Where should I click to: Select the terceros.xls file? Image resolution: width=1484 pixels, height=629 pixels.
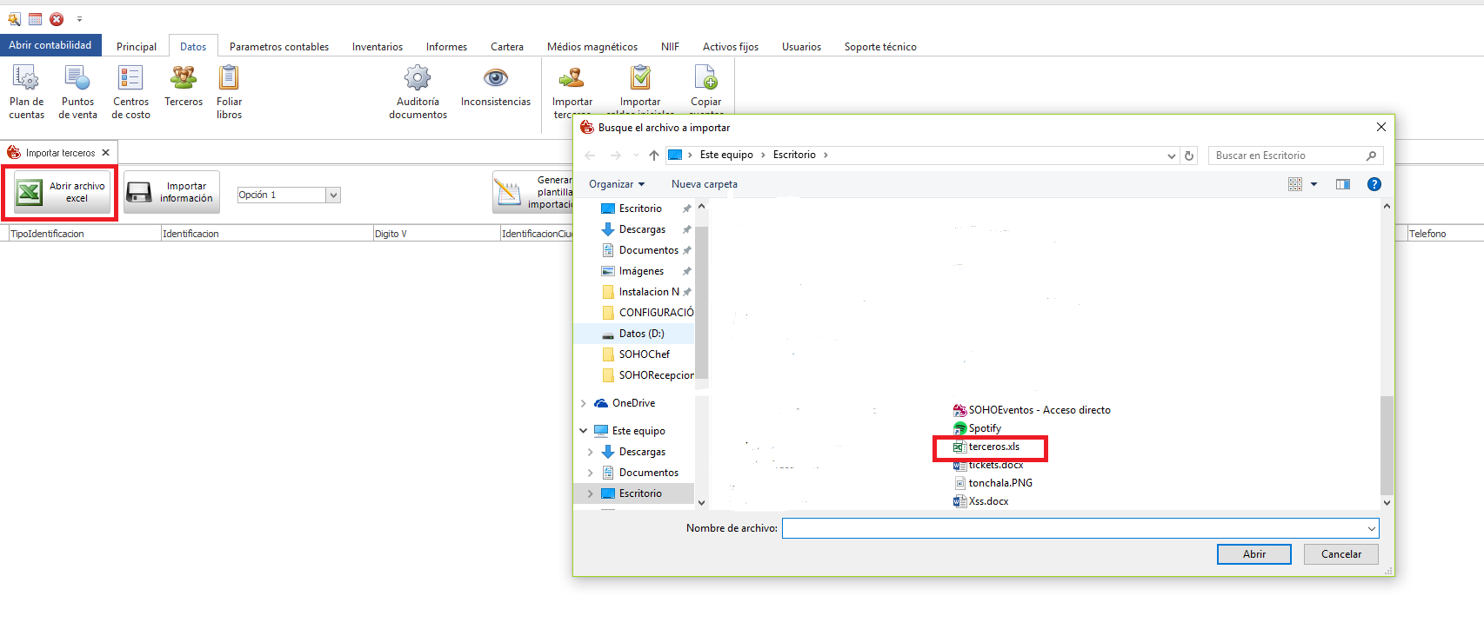[x=993, y=447]
